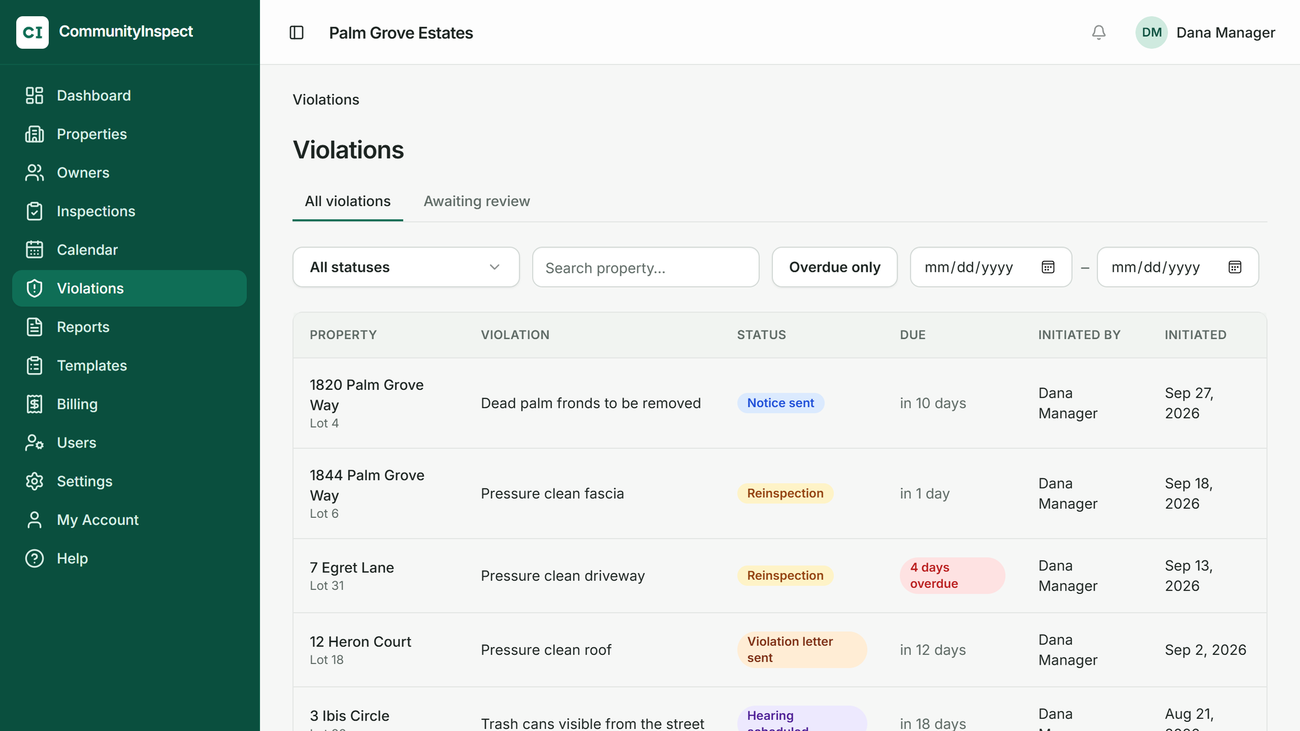The width and height of the screenshot is (1300, 731).
Task: Open the 1820 Palm Grove Way row
Action: 779,403
